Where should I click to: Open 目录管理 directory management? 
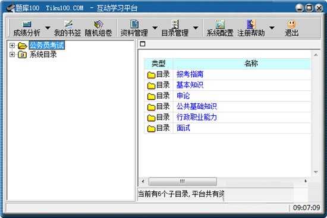click(x=175, y=29)
